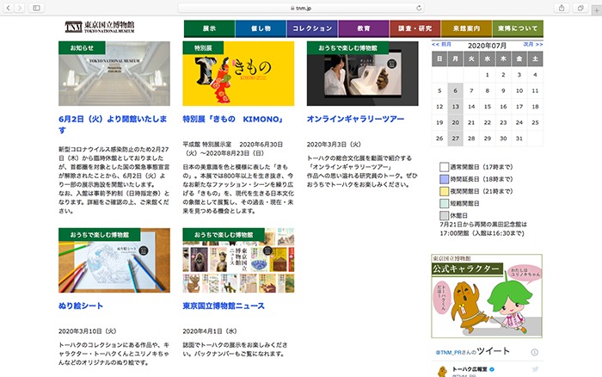Select July 1 in the calendar

click(488, 75)
